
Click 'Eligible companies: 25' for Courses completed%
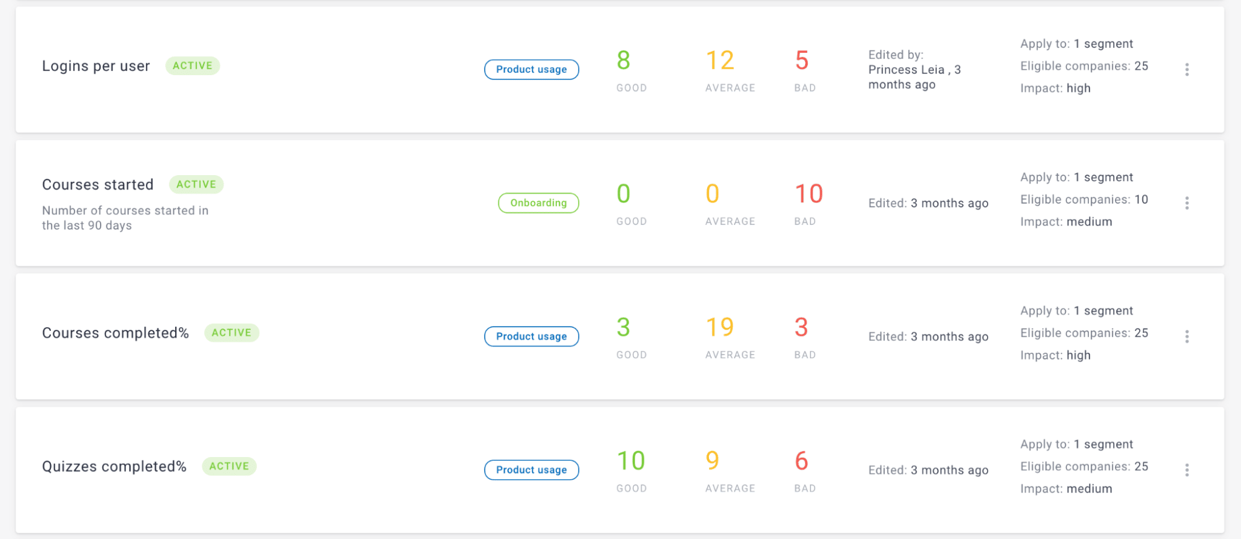pyautogui.click(x=1084, y=333)
